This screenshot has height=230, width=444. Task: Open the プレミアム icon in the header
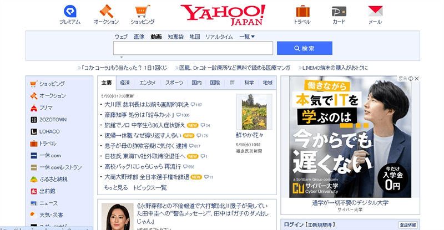pos(70,11)
